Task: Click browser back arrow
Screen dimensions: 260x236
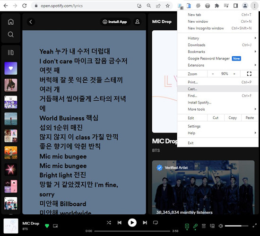Action: tap(6, 6)
